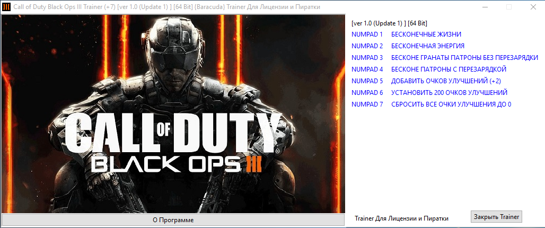Click СБРОСИТЬ ВСЕ ОЧКИ УЛУЧШЕНИЯ ДО 0 text
This screenshot has width=545, height=228.
click(x=451, y=104)
